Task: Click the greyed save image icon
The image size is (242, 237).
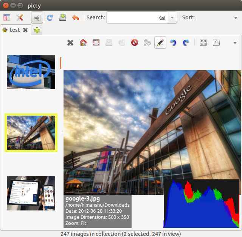Action: [109, 42]
